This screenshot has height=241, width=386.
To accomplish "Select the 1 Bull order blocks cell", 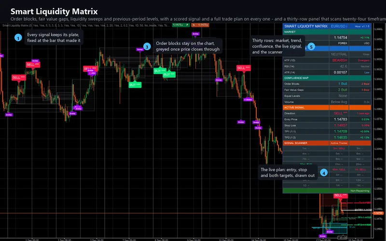I will point(343,84).
